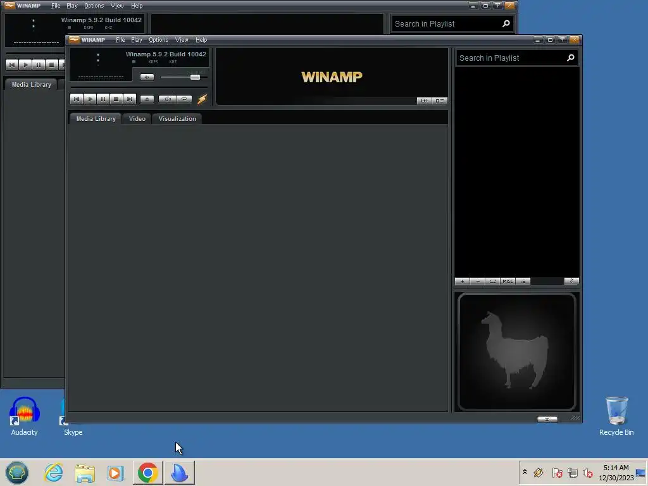The image size is (648, 486).
Task: Toggle Repeat mode button
Action: click(184, 99)
